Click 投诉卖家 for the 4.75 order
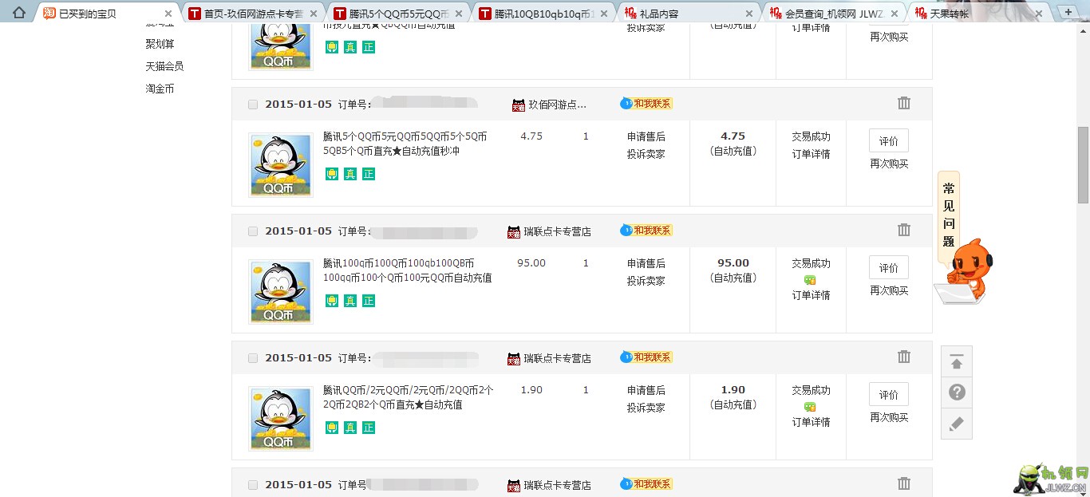 (646, 154)
